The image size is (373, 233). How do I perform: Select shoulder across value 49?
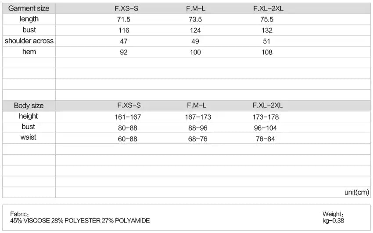coord(195,42)
